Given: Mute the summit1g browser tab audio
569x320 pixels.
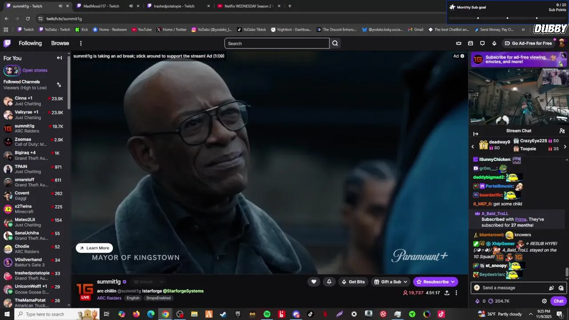Looking at the screenshot, I should [60, 6].
